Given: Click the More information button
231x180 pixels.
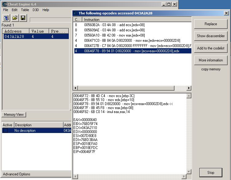Looking at the screenshot, I should [211, 60].
